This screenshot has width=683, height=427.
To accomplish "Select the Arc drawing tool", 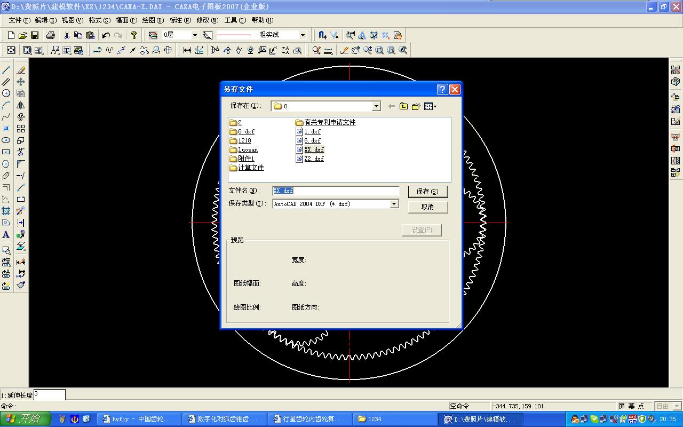I will (6, 105).
